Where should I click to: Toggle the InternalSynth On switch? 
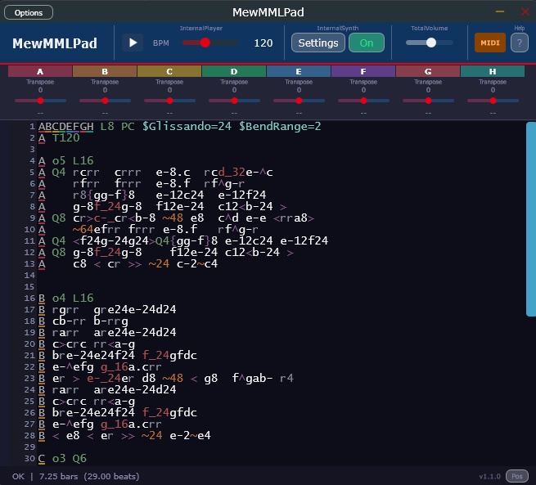(x=367, y=43)
